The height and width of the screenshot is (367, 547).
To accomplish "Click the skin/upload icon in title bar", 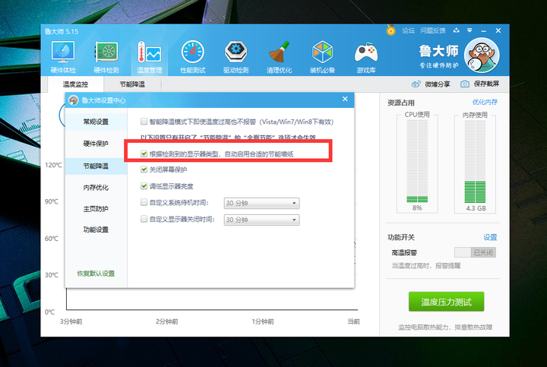I will (456, 30).
